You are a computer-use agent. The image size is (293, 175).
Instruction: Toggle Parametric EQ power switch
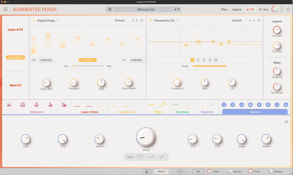pos(151,21)
